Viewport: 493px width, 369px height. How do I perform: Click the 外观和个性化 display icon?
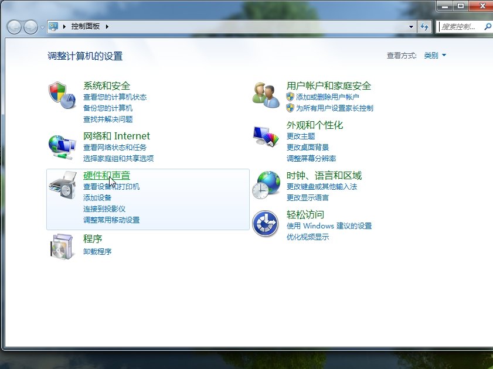(265, 135)
